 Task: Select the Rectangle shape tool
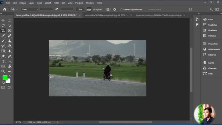(x=3, y=66)
